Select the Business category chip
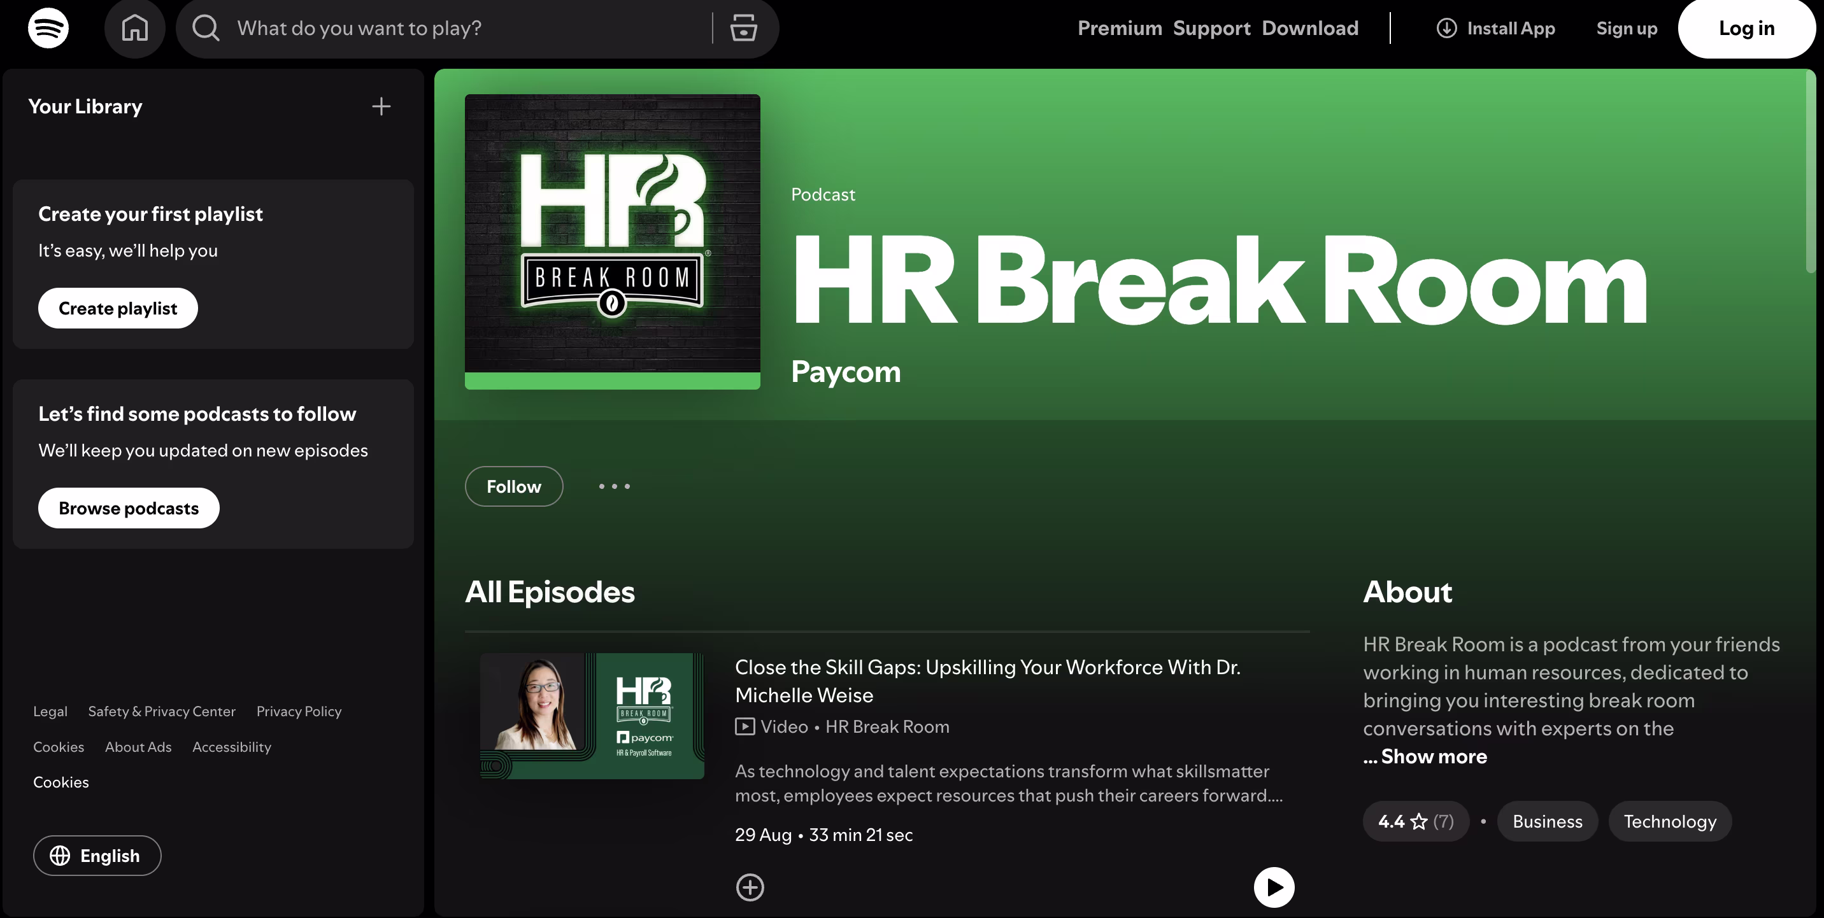Image resolution: width=1824 pixels, height=918 pixels. 1547,821
